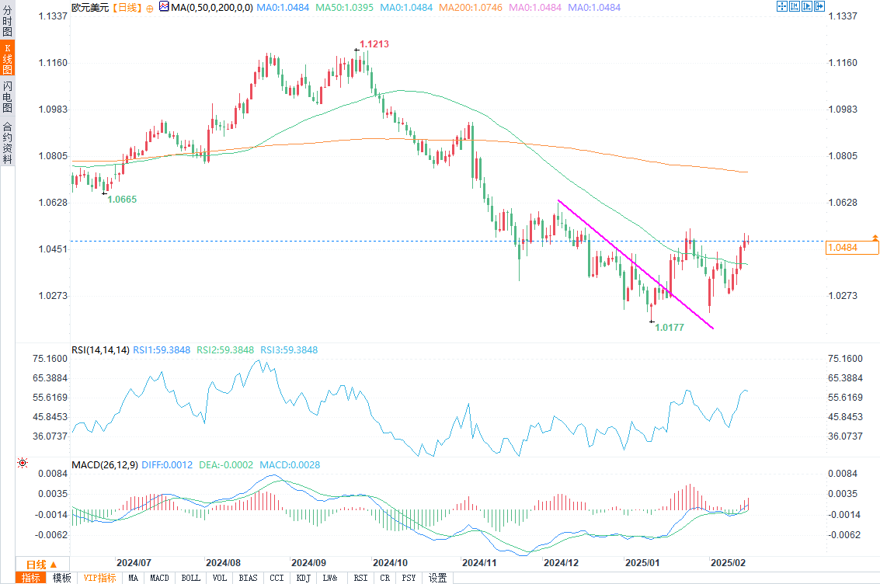Click the 1.0177 low price label
This screenshot has height=584, width=880.
[670, 327]
